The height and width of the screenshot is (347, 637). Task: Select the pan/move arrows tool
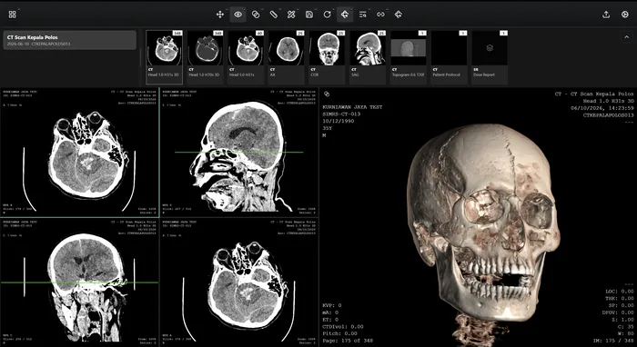click(220, 15)
